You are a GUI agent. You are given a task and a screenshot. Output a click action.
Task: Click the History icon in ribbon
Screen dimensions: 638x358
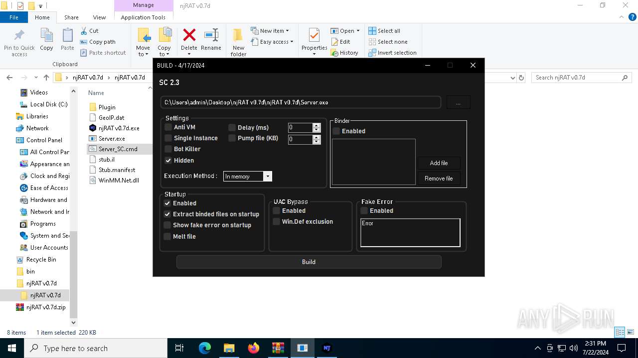pos(335,53)
